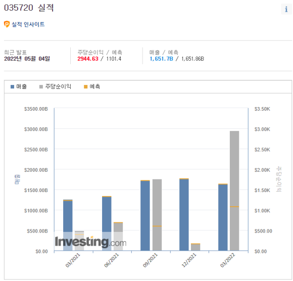
Task: Click the blue 매출 legend swatch
Action: pos(12,87)
